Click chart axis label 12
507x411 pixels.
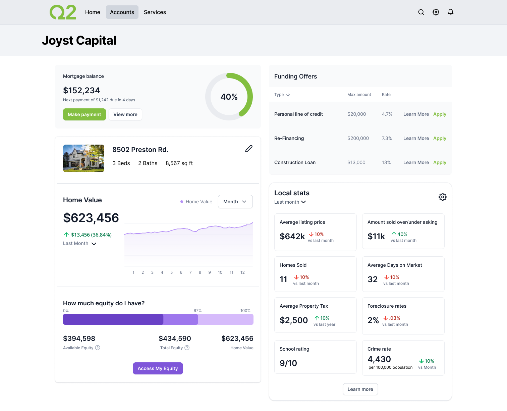[242, 272]
